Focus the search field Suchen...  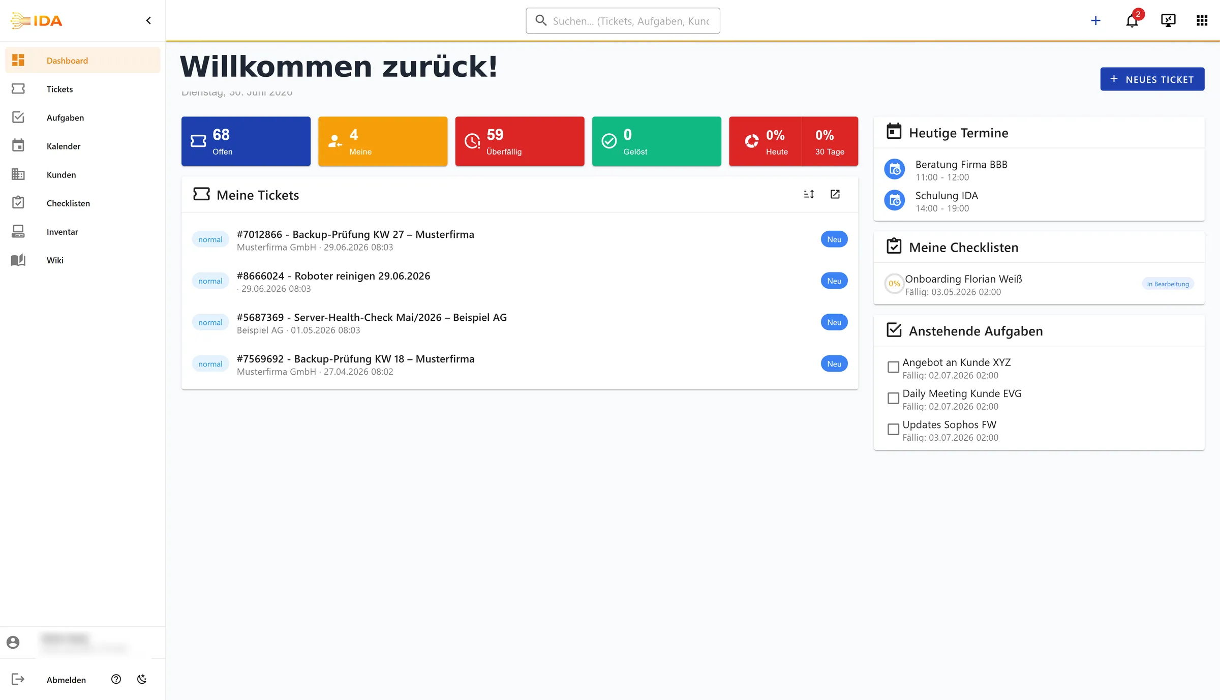(x=623, y=21)
